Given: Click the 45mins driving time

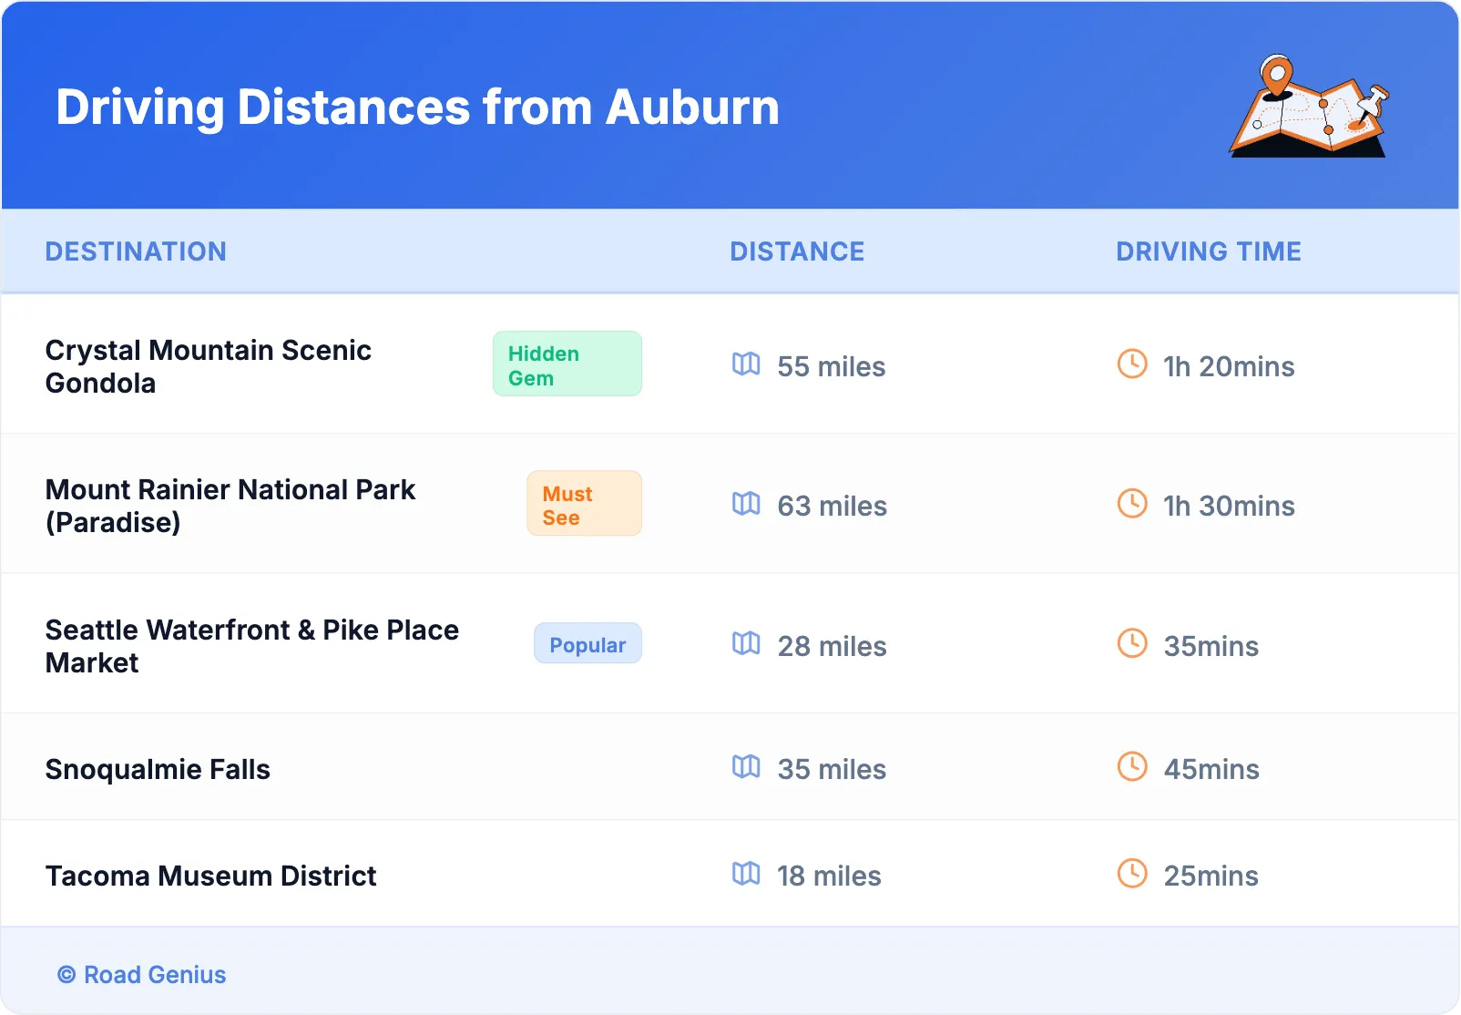Looking at the screenshot, I should [x=1211, y=769].
